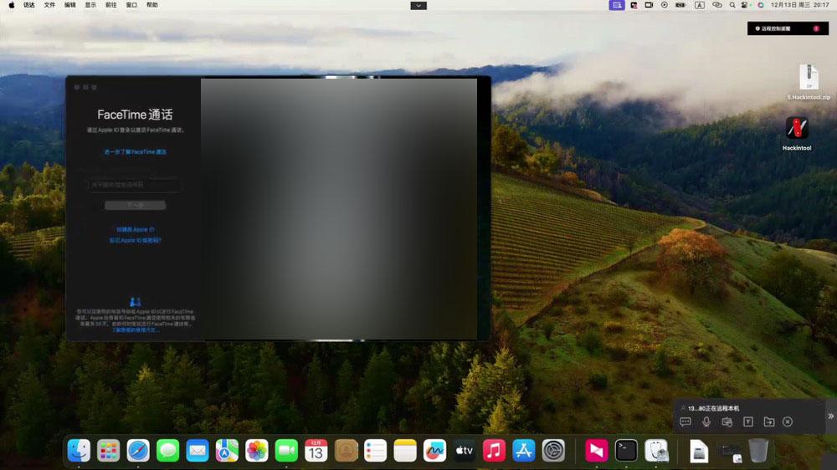837x470 pixels.
Task: Click the file transfer folder icon in remote panel
Action: coord(768,422)
